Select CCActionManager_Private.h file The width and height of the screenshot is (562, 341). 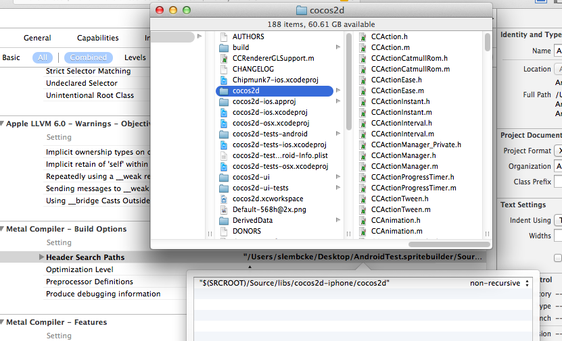pyautogui.click(x=416, y=145)
